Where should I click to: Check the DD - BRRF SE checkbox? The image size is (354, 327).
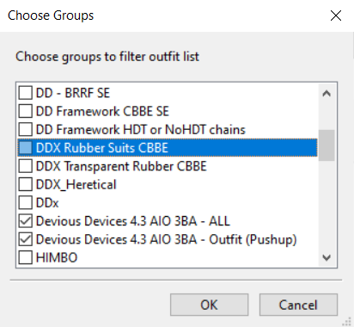26,93
